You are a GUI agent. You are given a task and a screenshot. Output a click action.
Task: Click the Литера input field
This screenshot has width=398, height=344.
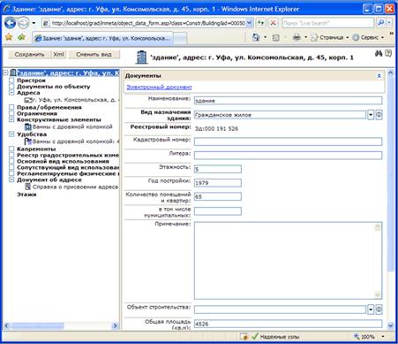(x=288, y=156)
